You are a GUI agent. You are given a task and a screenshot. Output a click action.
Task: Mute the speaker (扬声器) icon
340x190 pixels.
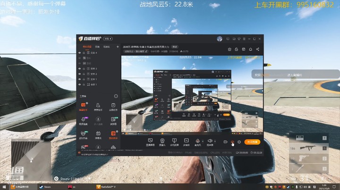210,141
